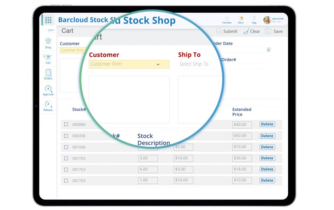Viewport: 334px width, 210px height.
Task: Click the $40.00 extended price field
Action: 242,125
